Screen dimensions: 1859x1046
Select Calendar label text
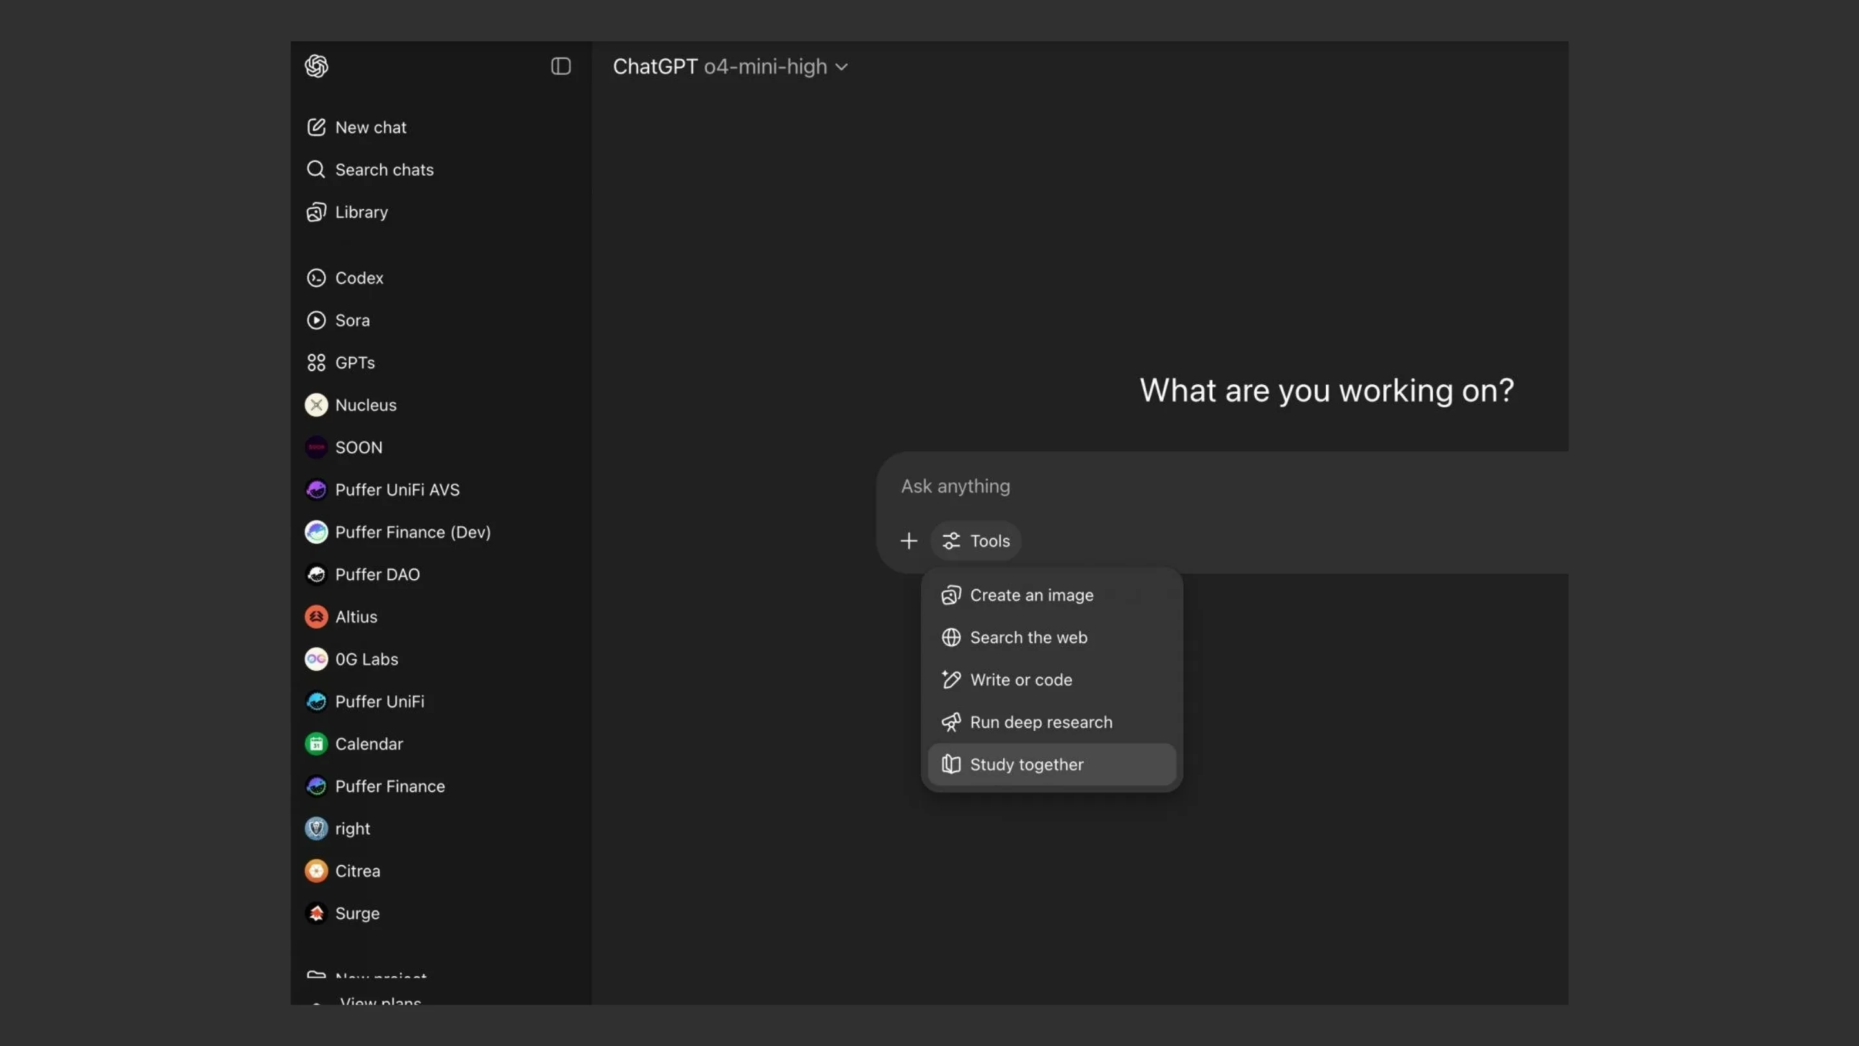click(369, 744)
